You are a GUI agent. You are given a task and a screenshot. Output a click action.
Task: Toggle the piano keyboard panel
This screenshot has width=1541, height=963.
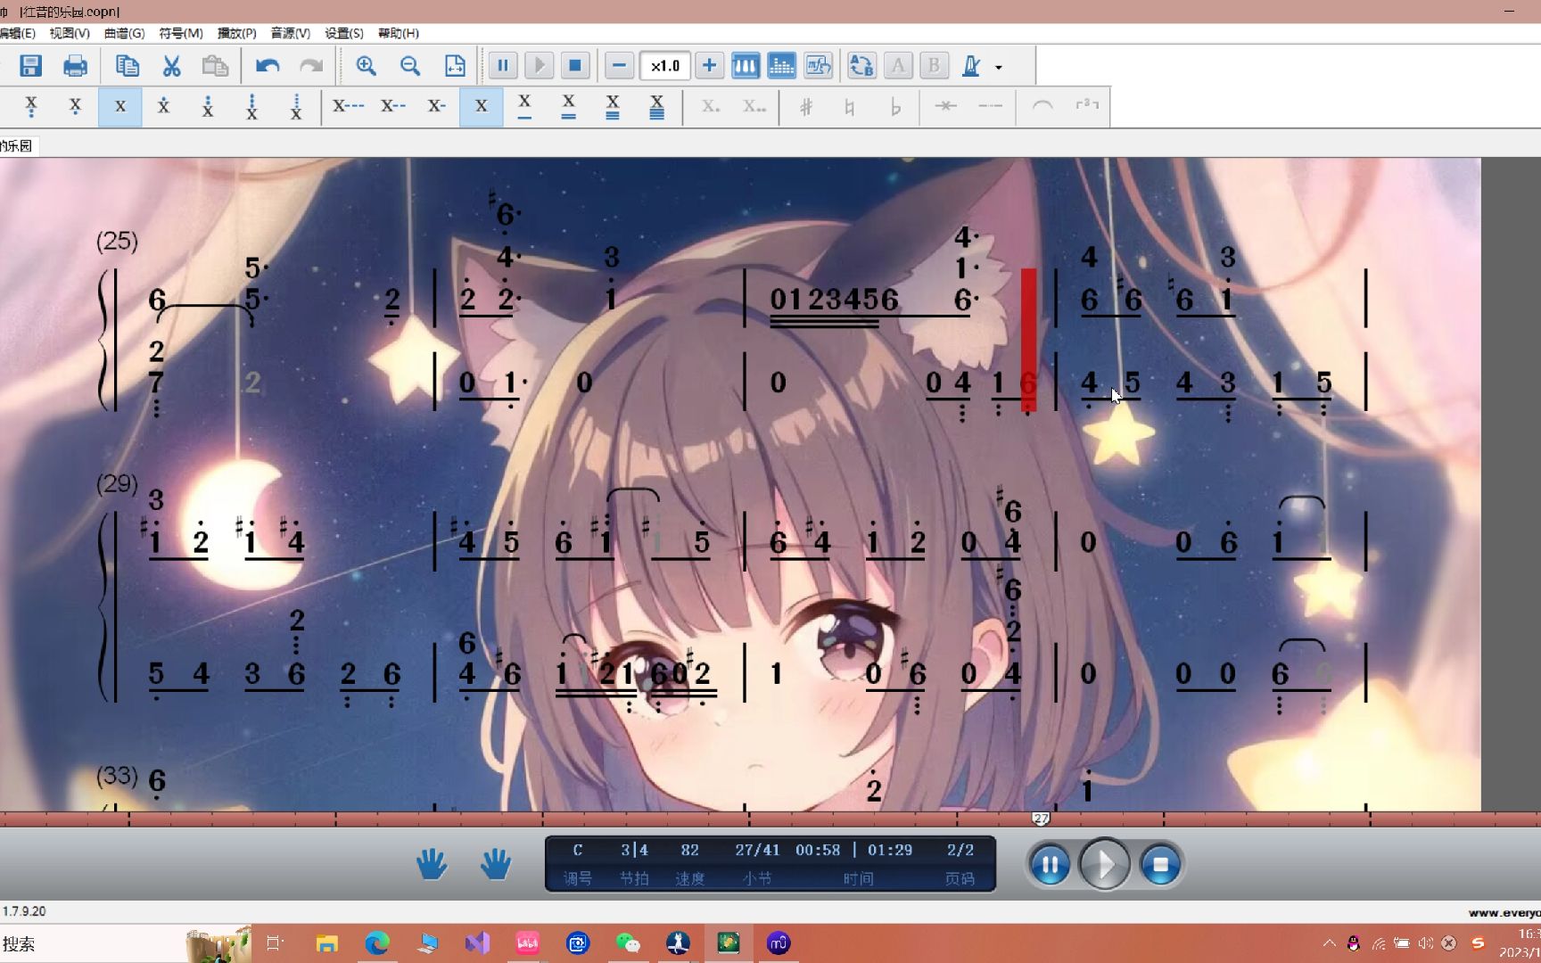tap(746, 65)
